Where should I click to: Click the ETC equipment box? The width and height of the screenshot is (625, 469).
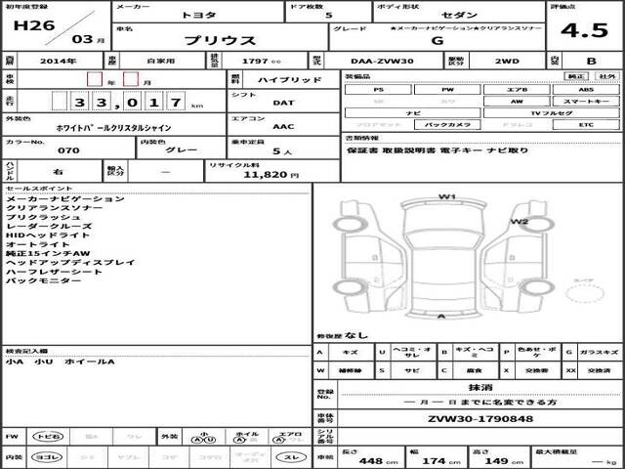(x=586, y=125)
